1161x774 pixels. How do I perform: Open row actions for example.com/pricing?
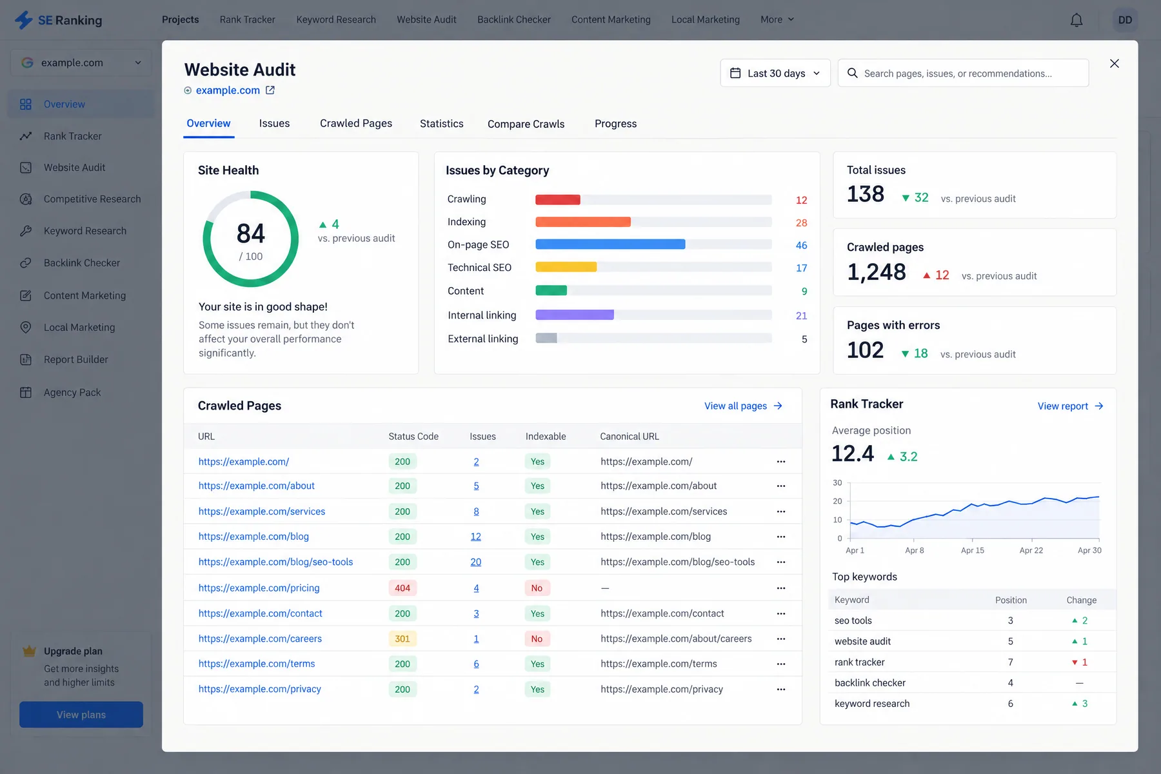[x=781, y=588]
